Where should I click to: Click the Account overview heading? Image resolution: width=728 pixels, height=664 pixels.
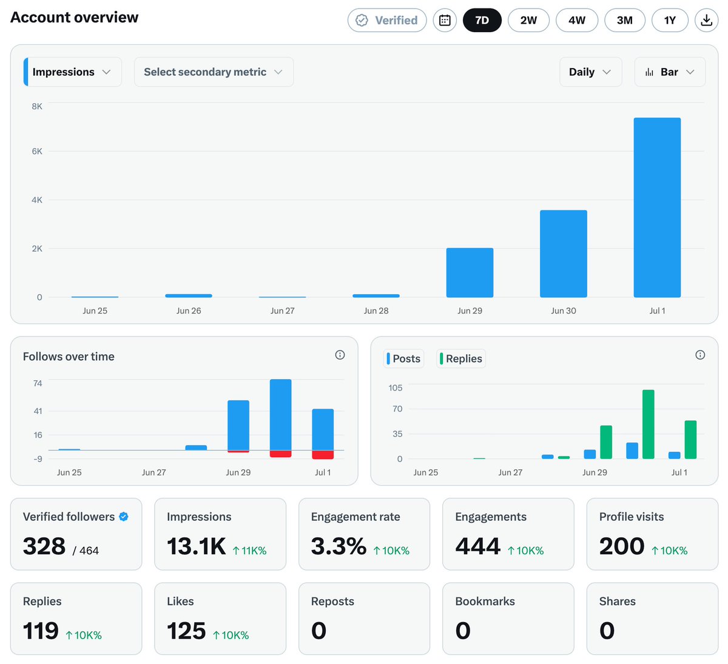coord(75,18)
